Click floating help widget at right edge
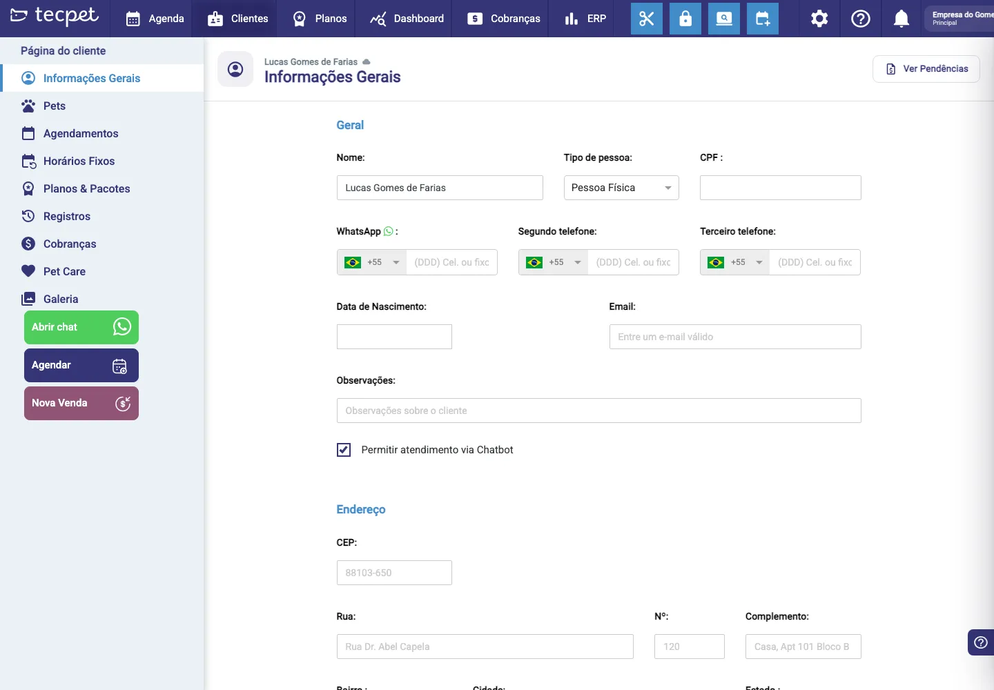 (x=981, y=642)
